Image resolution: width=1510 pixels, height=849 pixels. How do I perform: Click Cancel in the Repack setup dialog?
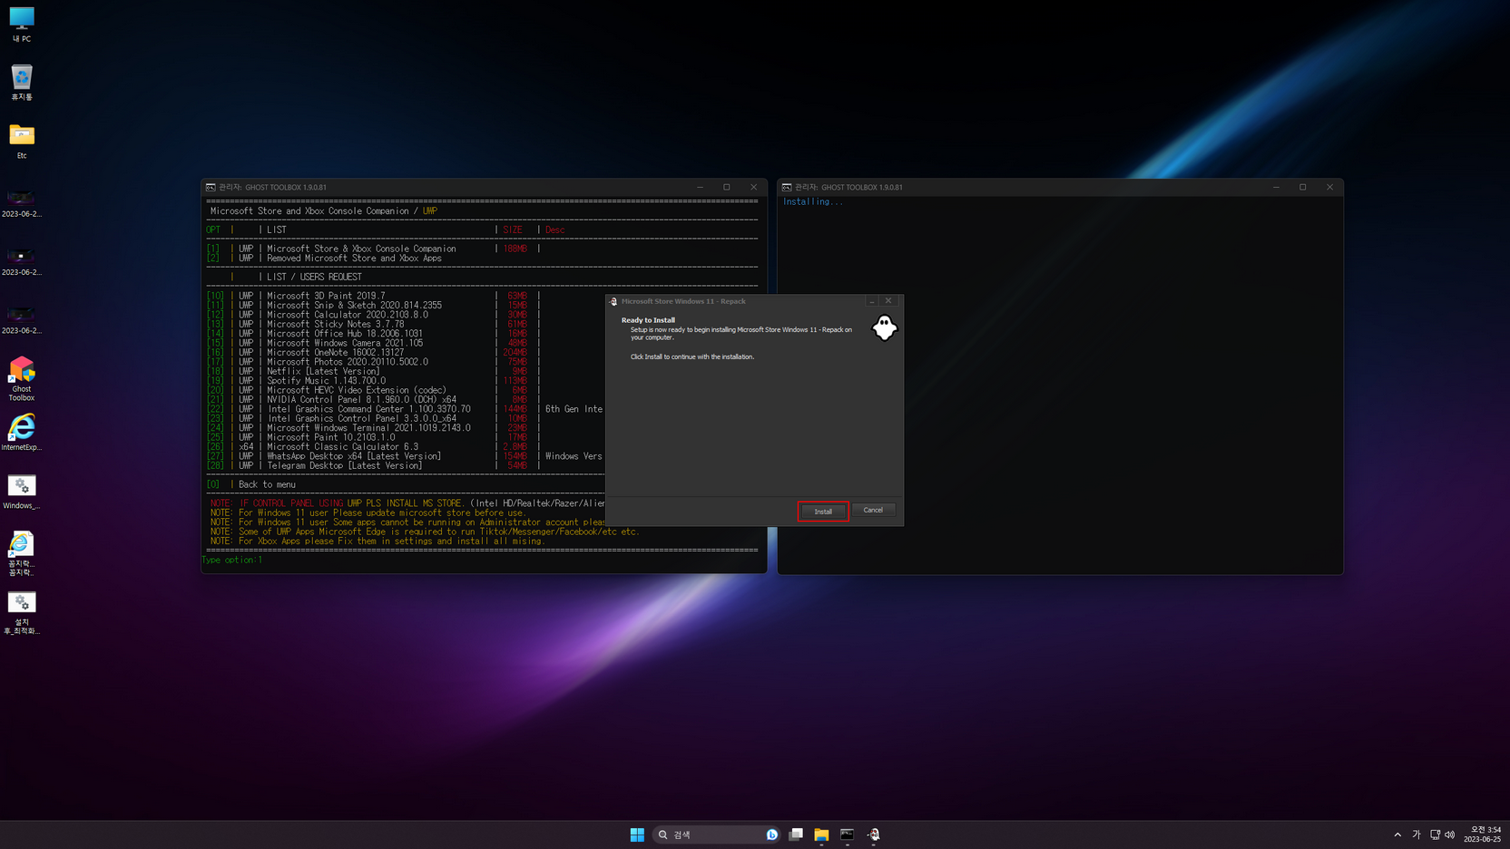tap(873, 511)
